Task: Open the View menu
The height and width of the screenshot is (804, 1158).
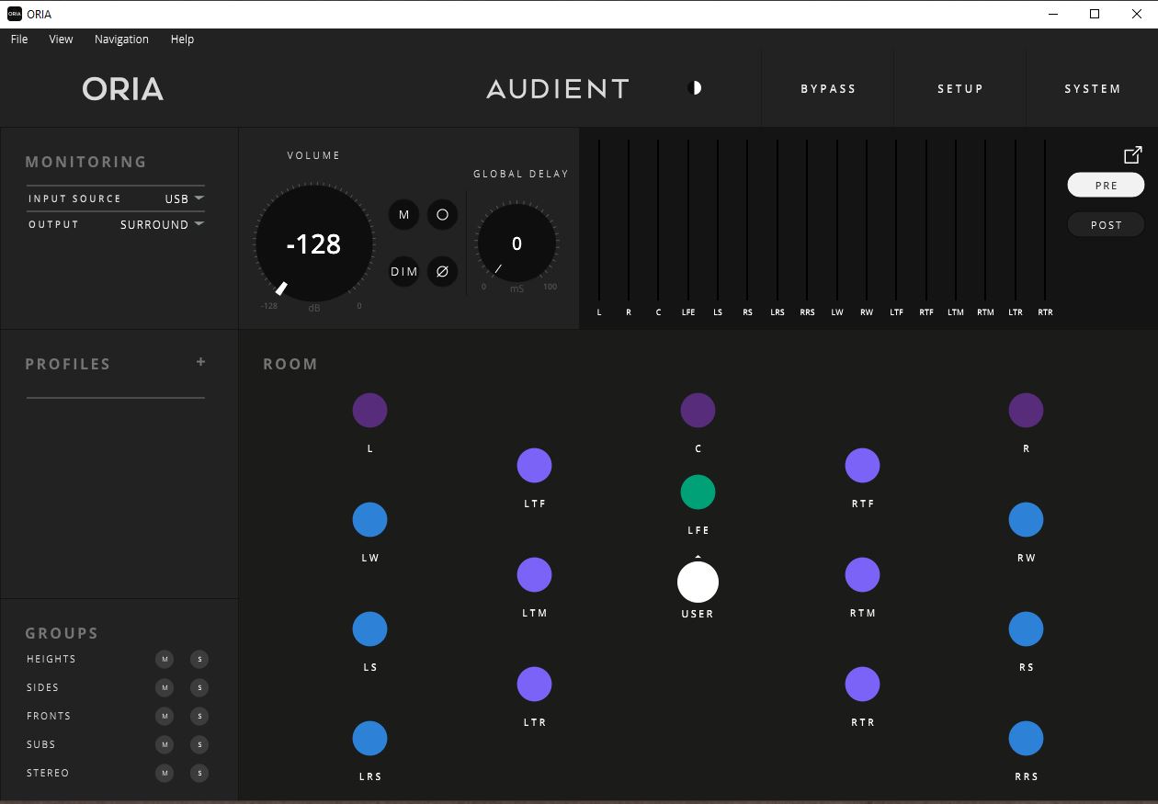Action: [61, 39]
